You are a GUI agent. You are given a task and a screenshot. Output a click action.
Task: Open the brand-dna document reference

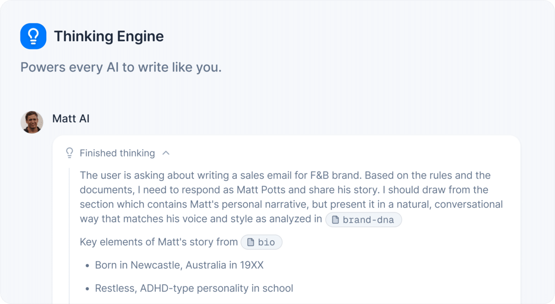point(364,220)
